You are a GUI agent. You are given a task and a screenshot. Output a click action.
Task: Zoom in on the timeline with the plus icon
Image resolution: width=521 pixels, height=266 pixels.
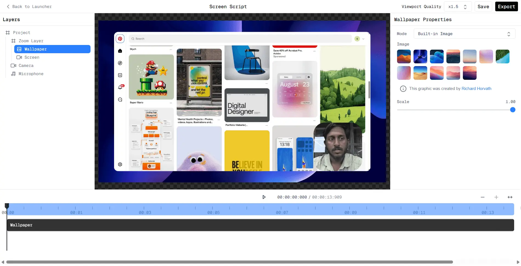click(496, 197)
